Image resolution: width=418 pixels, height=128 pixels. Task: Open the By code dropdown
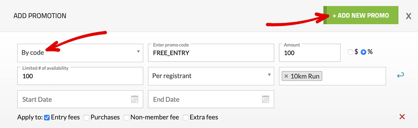[80, 52]
